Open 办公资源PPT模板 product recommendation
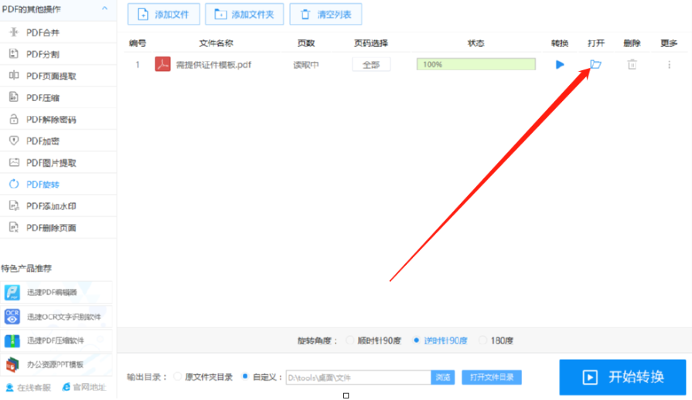Image resolution: width=692 pixels, height=400 pixels. 56,364
